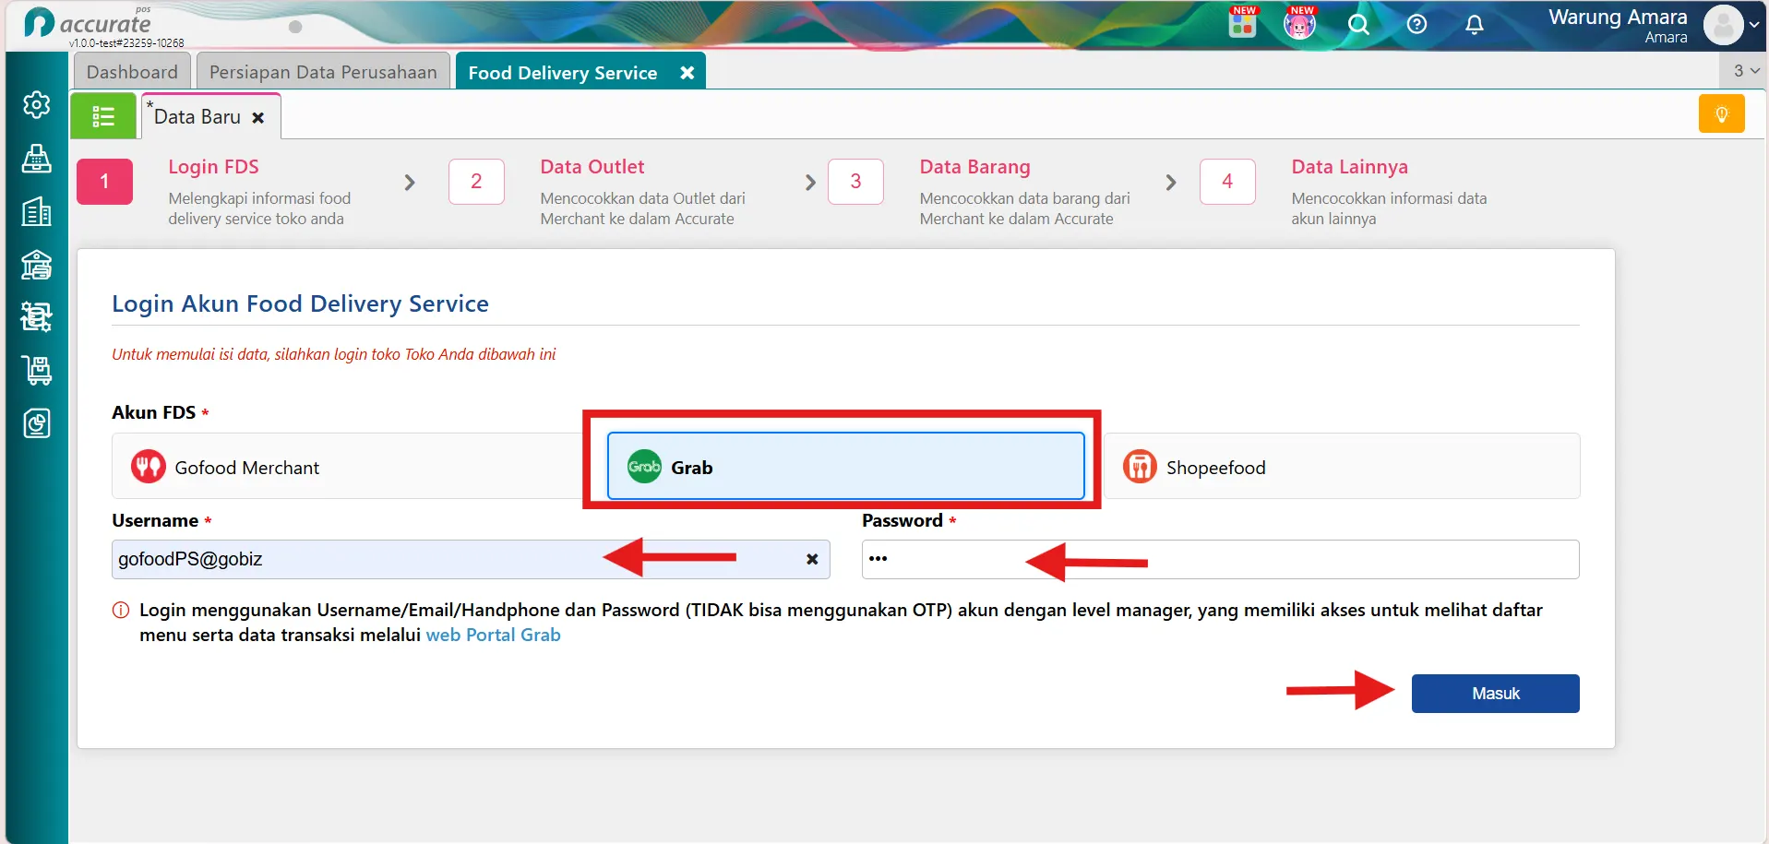Go to step 4 Data Lainnya
The height and width of the screenshot is (844, 1769).
click(1227, 182)
